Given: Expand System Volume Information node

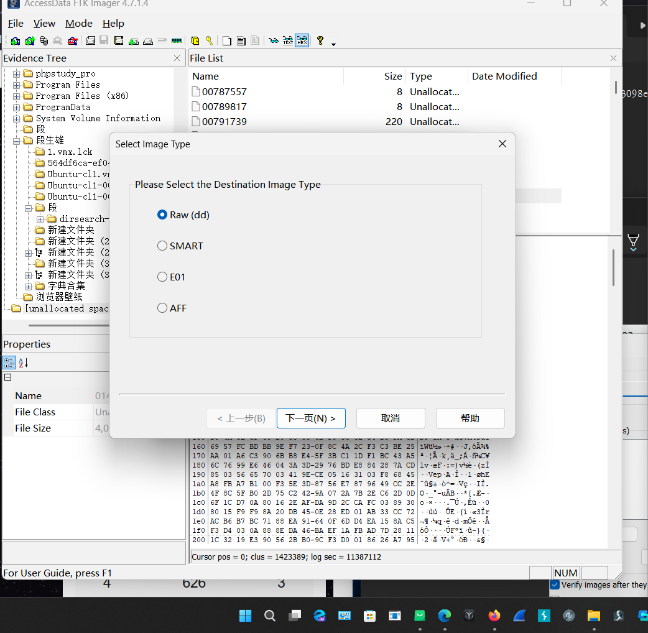Looking at the screenshot, I should 16,119.
